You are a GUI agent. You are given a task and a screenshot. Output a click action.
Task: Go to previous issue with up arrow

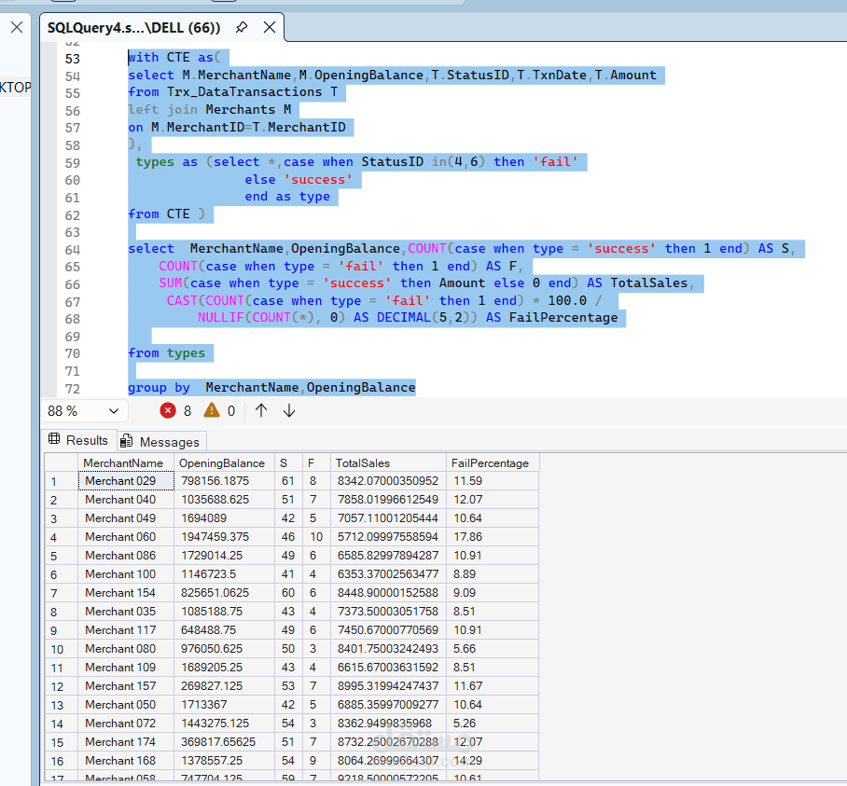[261, 411]
